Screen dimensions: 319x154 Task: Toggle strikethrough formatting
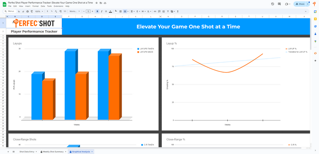pyautogui.click(x=106, y=12)
